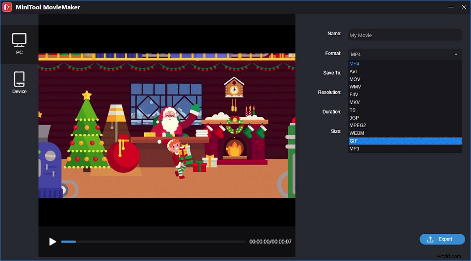Image resolution: width=471 pixels, height=261 pixels.
Task: Click the Duration label
Action: pos(332,112)
